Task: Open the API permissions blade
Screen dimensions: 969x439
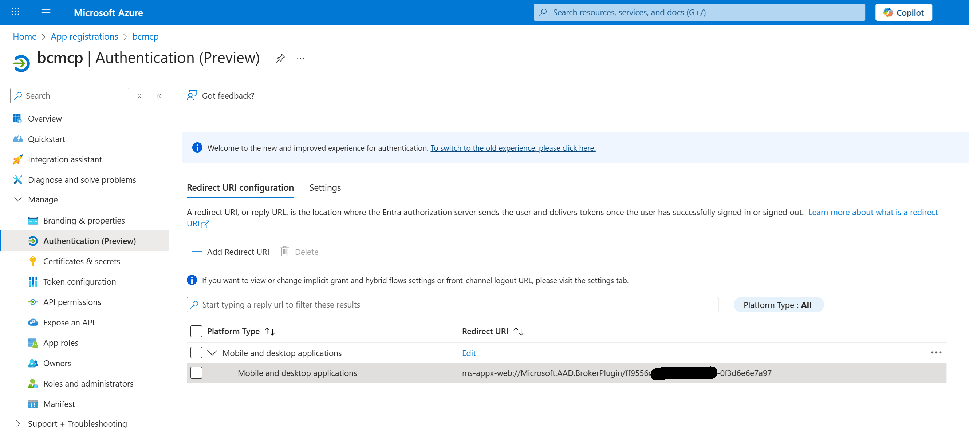Action: tap(72, 302)
